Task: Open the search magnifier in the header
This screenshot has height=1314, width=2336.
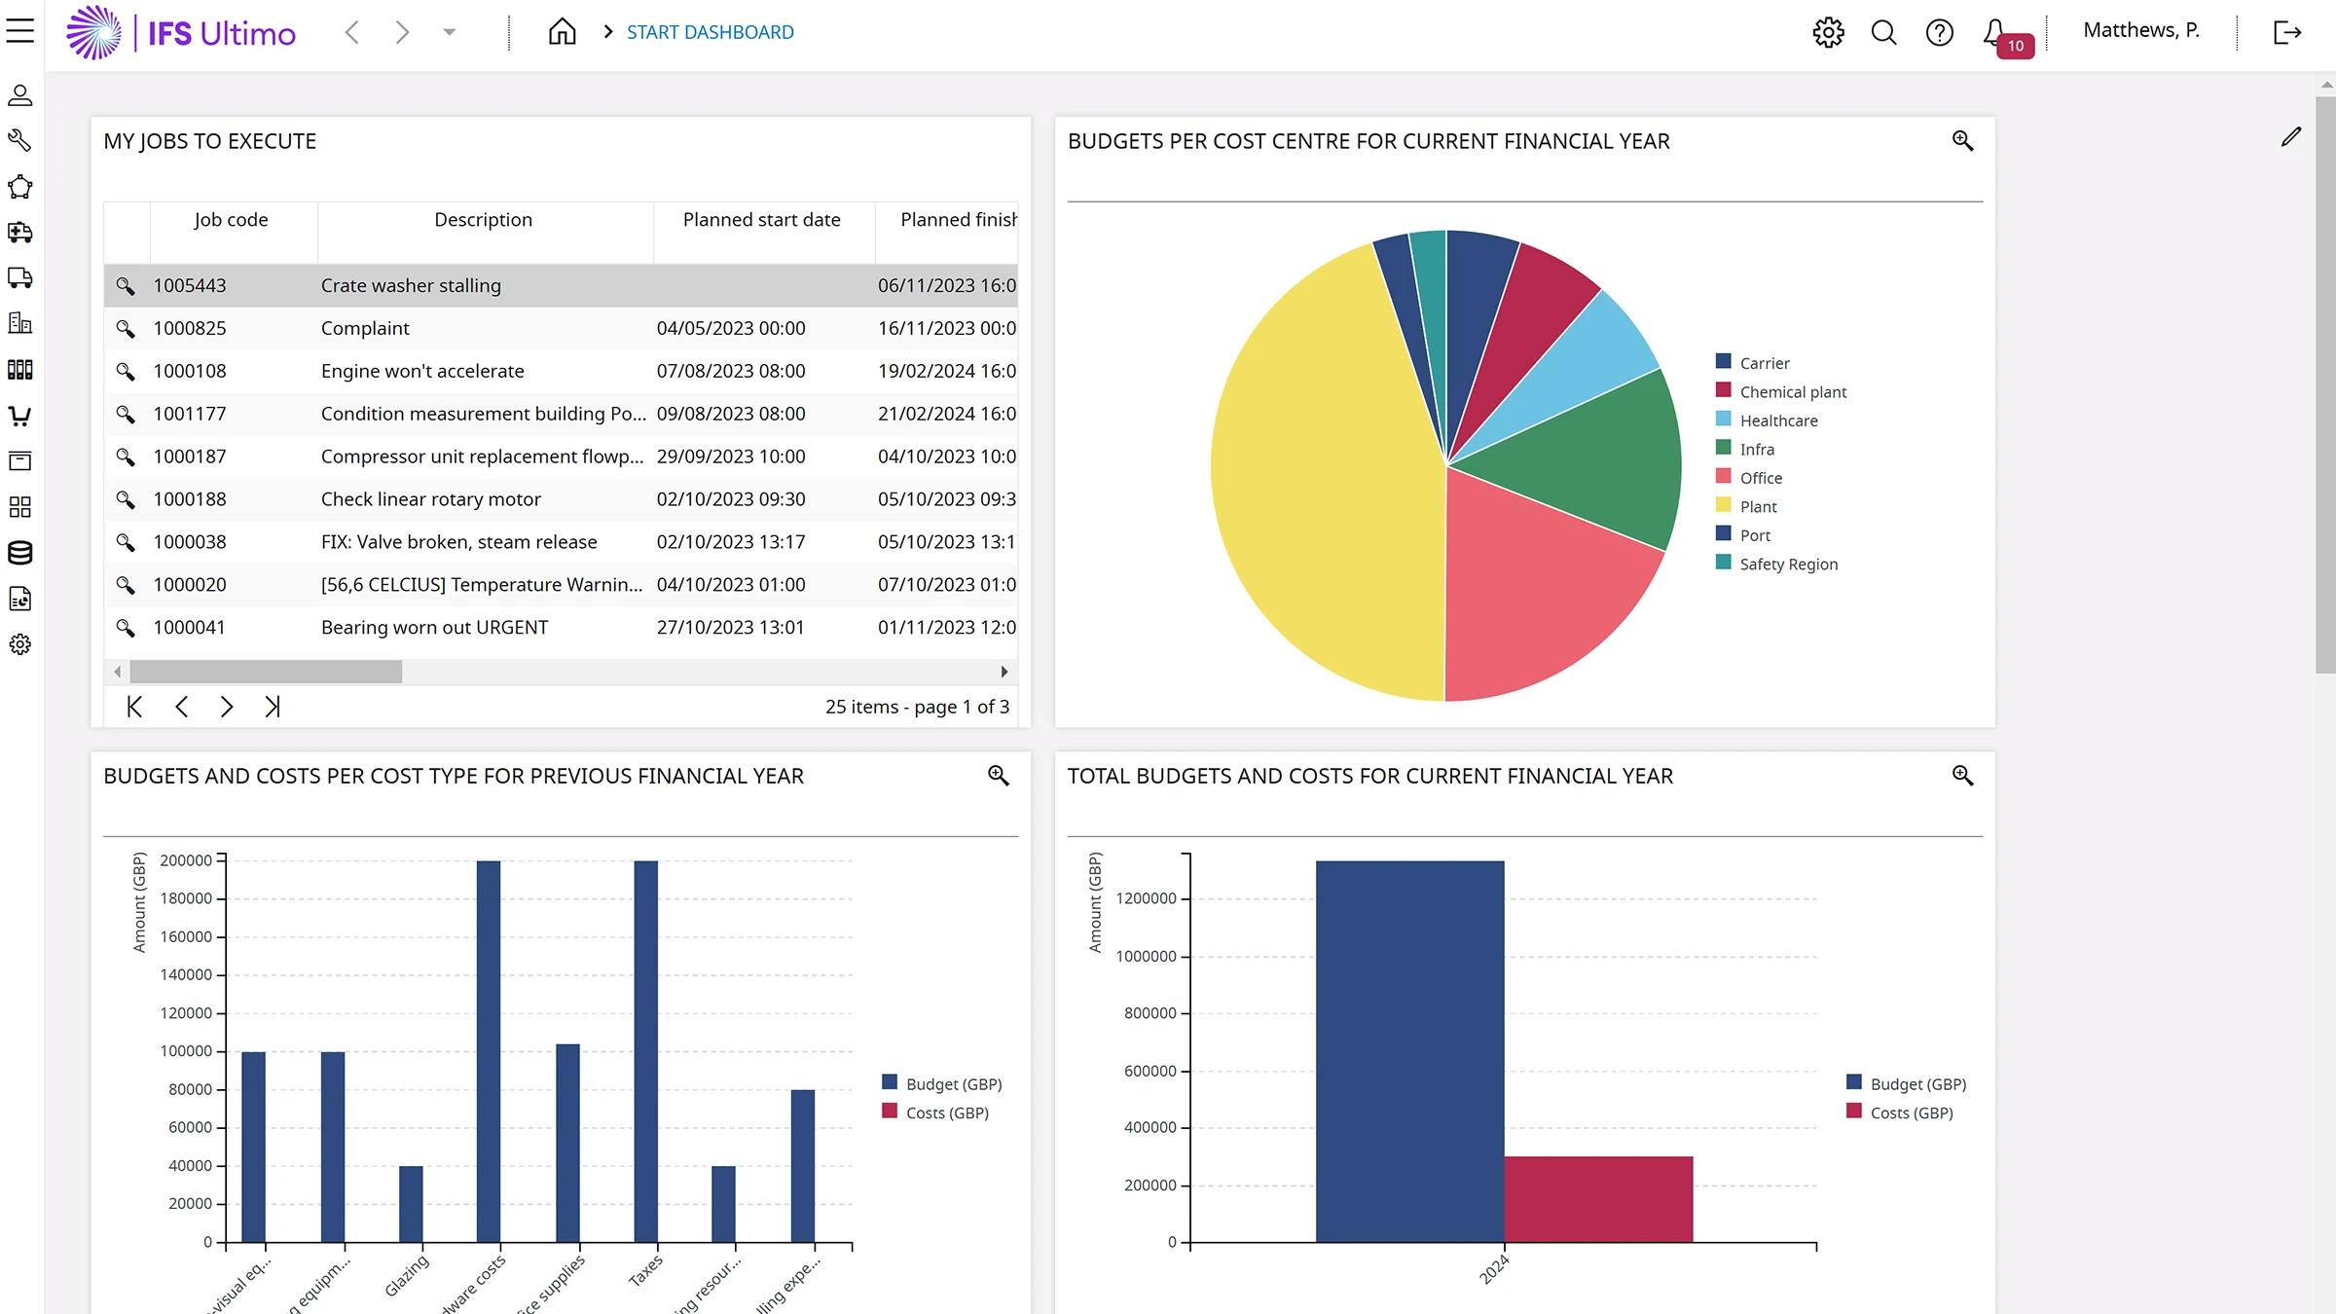Action: [x=1883, y=32]
